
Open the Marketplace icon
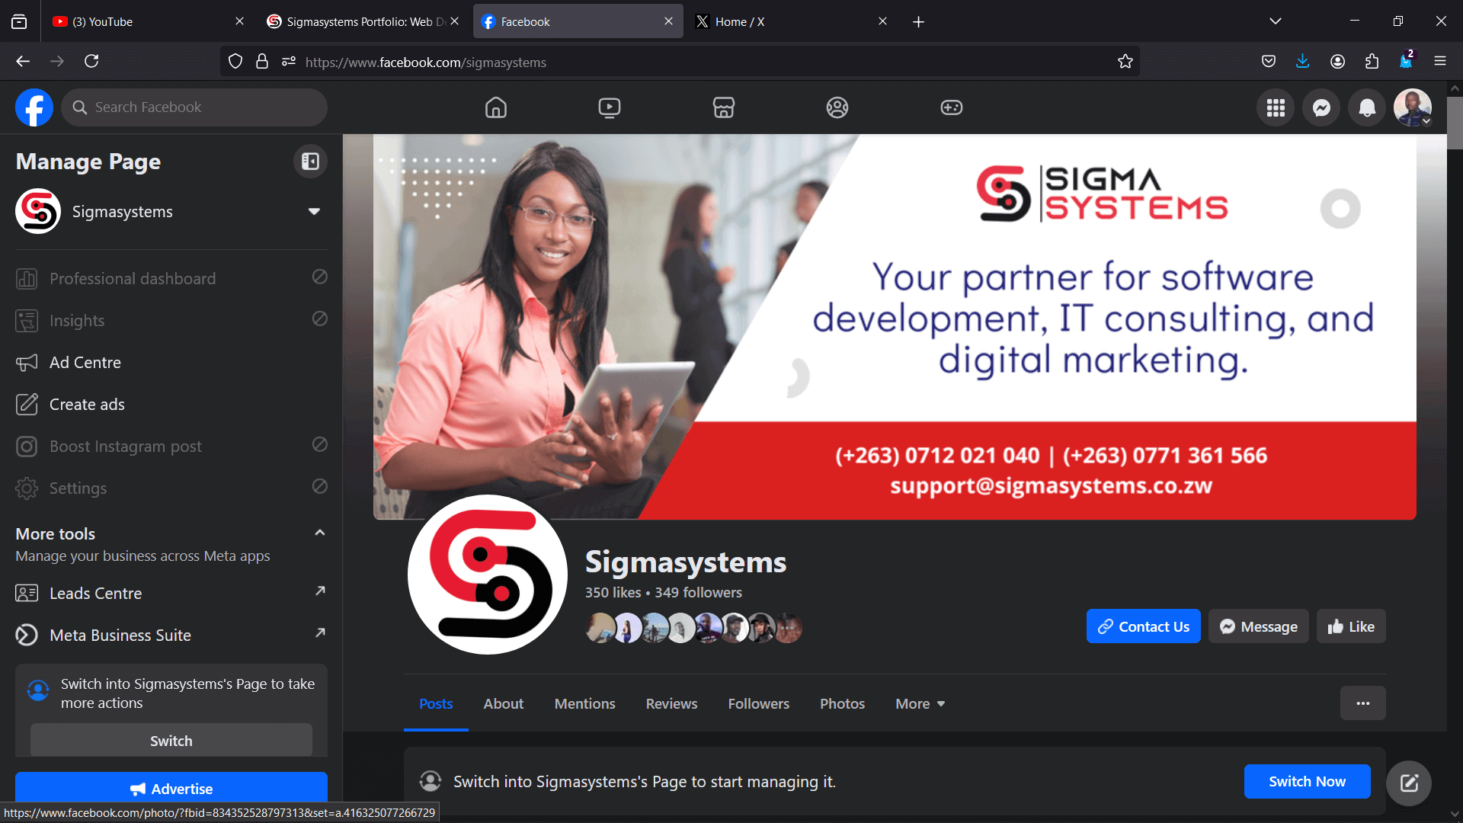coord(723,107)
